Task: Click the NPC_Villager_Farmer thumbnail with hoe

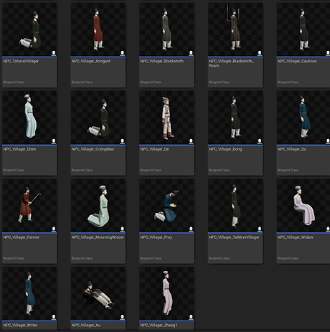Action: point(29,206)
